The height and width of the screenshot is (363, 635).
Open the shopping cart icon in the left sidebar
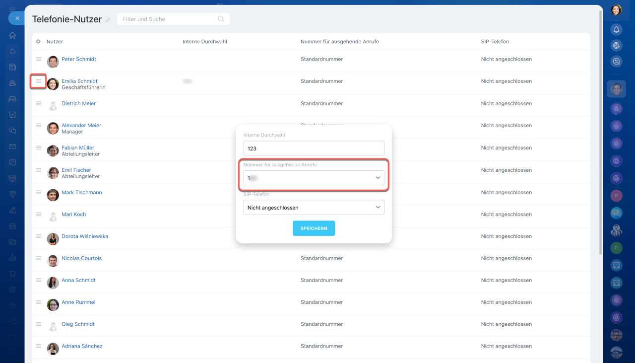(x=12, y=274)
